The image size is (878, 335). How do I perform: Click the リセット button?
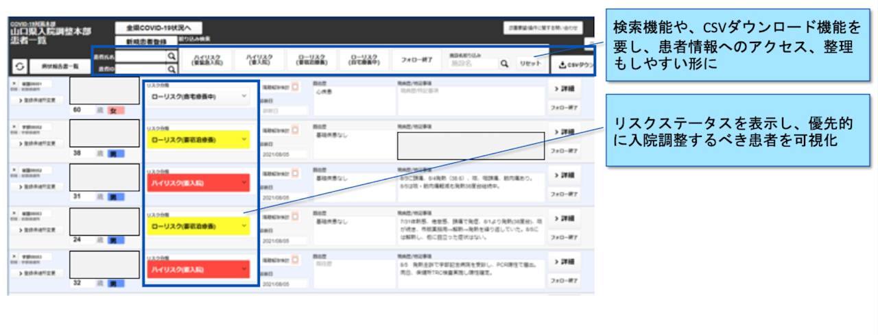[x=530, y=63]
